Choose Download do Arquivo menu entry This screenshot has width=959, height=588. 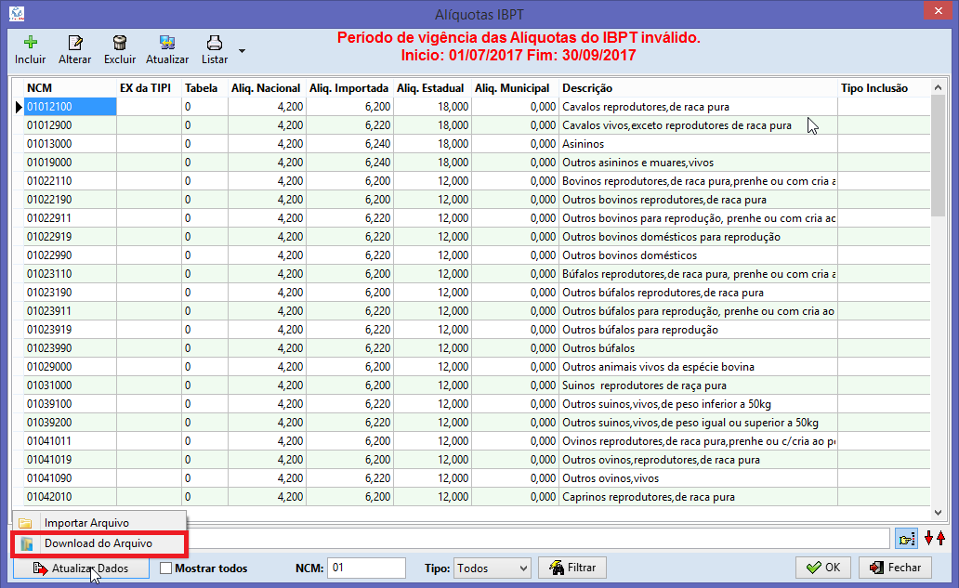[99, 543]
